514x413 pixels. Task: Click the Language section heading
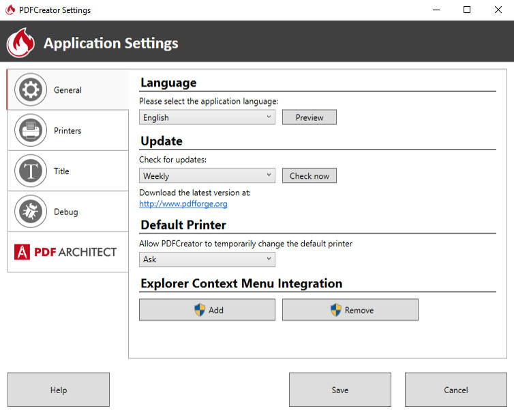(x=168, y=83)
